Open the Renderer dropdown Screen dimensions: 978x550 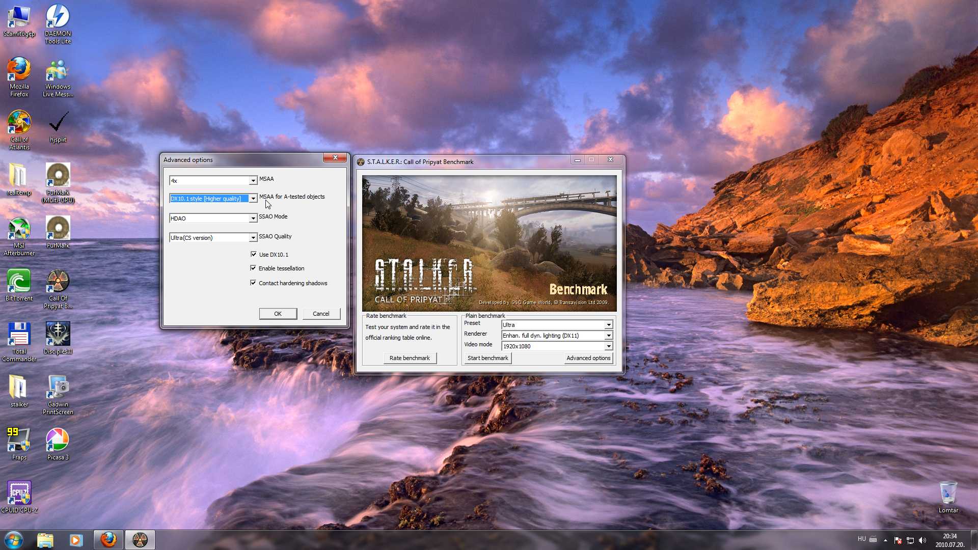click(x=557, y=335)
